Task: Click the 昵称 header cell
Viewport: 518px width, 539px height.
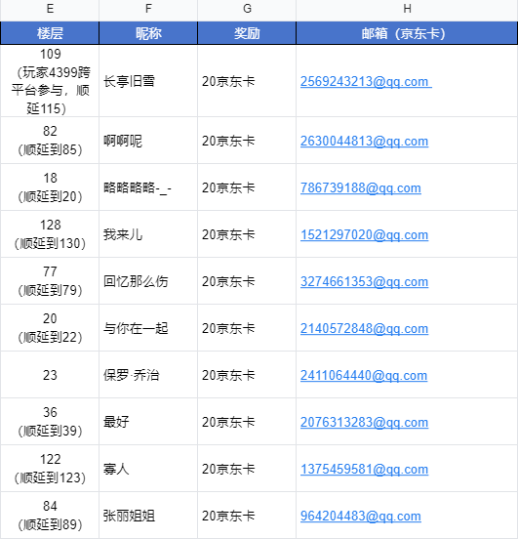Action: point(148,33)
